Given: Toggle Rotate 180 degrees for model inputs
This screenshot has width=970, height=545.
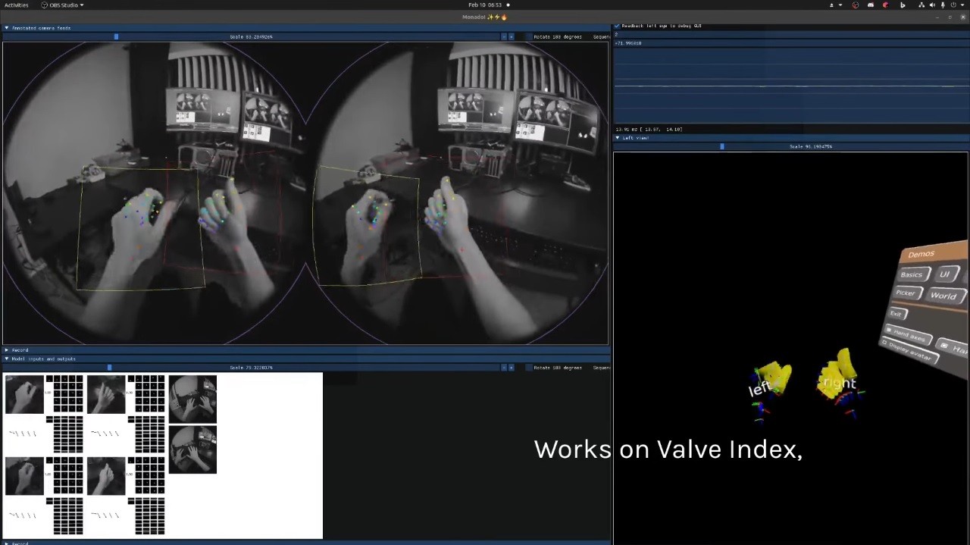Looking at the screenshot, I should pyautogui.click(x=529, y=368).
